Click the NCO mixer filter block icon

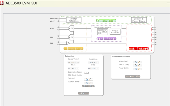(103, 32)
